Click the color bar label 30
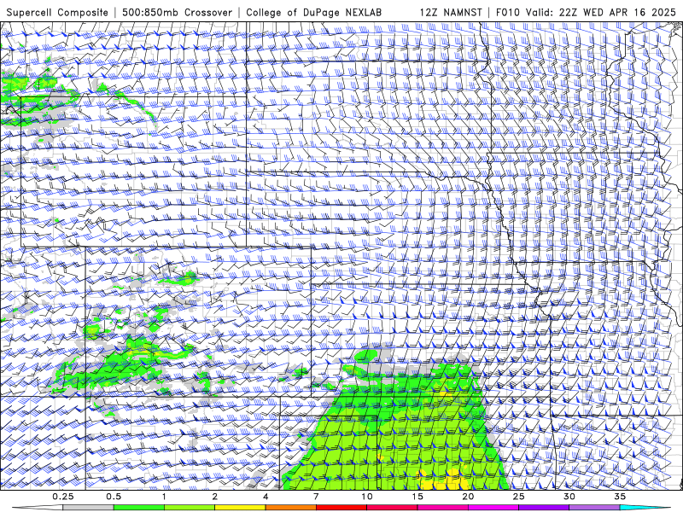The image size is (683, 512). tap(569, 497)
